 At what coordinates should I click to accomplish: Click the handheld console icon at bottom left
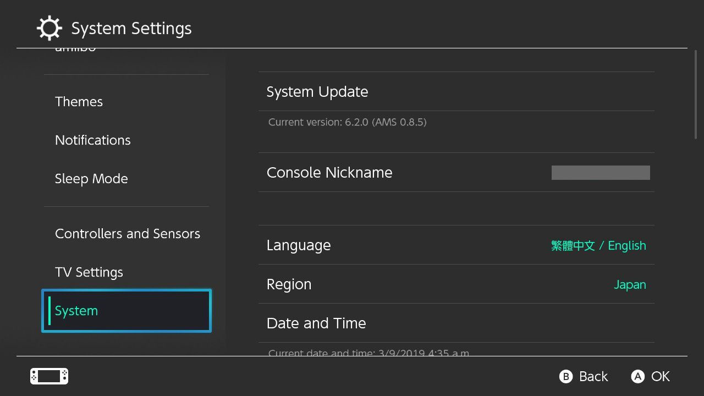(49, 376)
